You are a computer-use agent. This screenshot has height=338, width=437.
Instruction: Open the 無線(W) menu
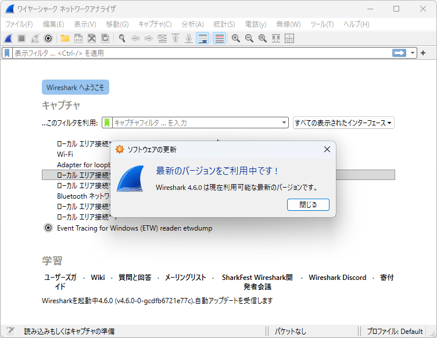click(288, 24)
